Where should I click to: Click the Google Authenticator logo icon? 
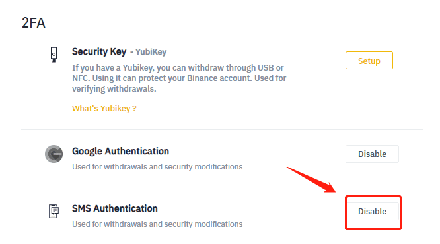point(54,154)
